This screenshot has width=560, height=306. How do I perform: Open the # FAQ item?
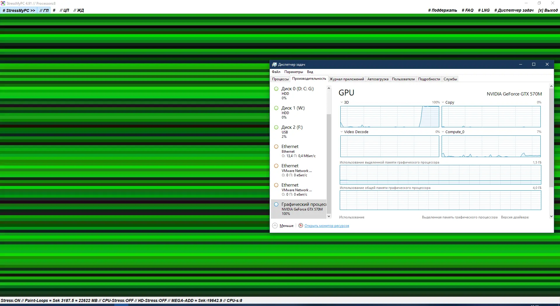[x=468, y=10]
